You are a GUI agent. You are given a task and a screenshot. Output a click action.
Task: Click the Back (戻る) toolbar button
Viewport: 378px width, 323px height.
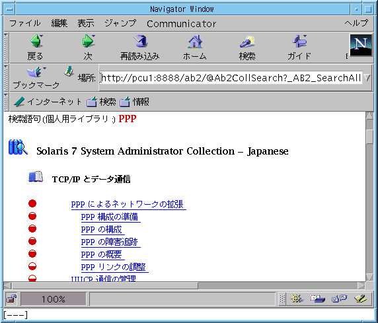36,47
